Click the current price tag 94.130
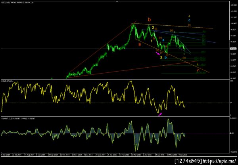 (x=232, y=49)
